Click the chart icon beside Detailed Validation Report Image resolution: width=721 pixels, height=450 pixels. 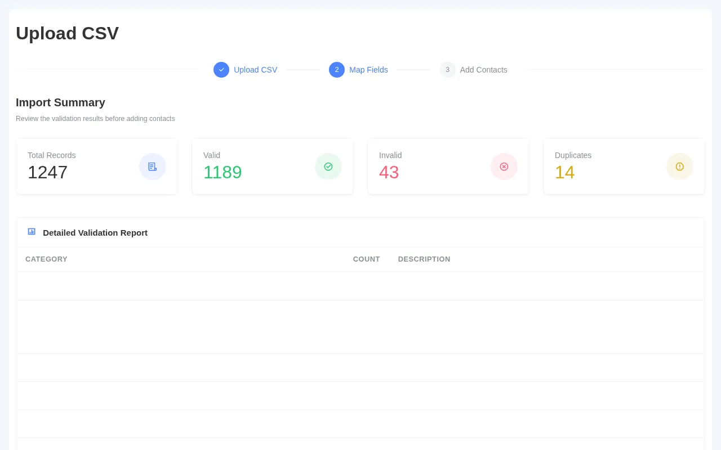(32, 232)
